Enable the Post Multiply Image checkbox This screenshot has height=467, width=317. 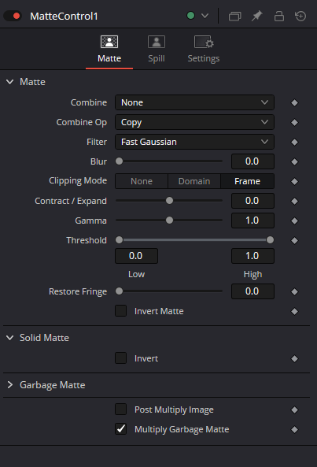[x=120, y=410]
